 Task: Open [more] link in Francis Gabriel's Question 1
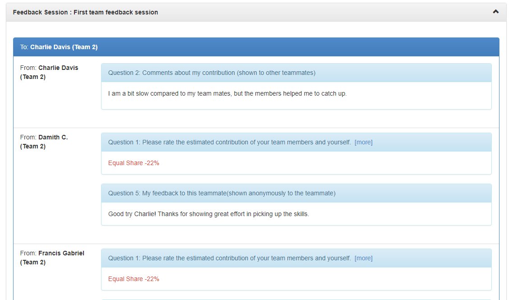[x=364, y=258]
